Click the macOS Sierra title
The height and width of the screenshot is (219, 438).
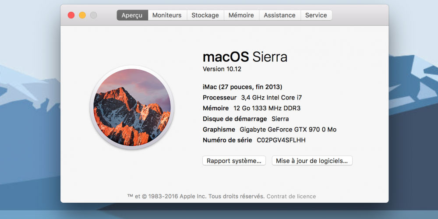[245, 57]
